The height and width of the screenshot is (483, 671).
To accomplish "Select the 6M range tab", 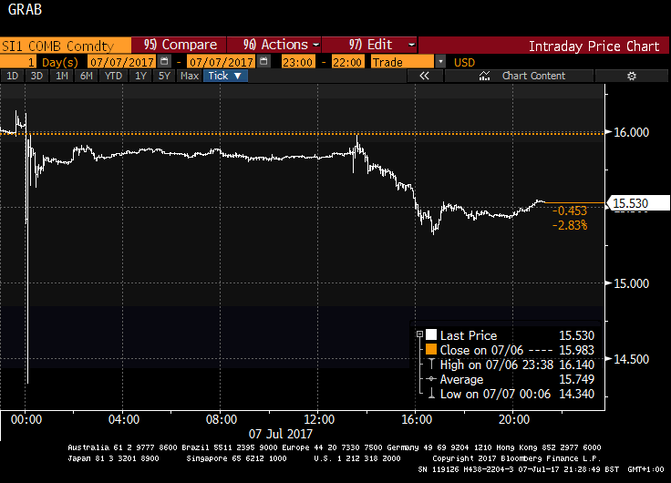I will [x=87, y=76].
